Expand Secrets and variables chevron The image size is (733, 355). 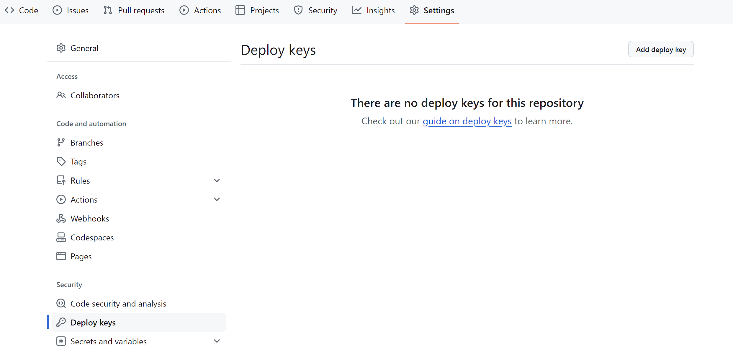tap(217, 341)
